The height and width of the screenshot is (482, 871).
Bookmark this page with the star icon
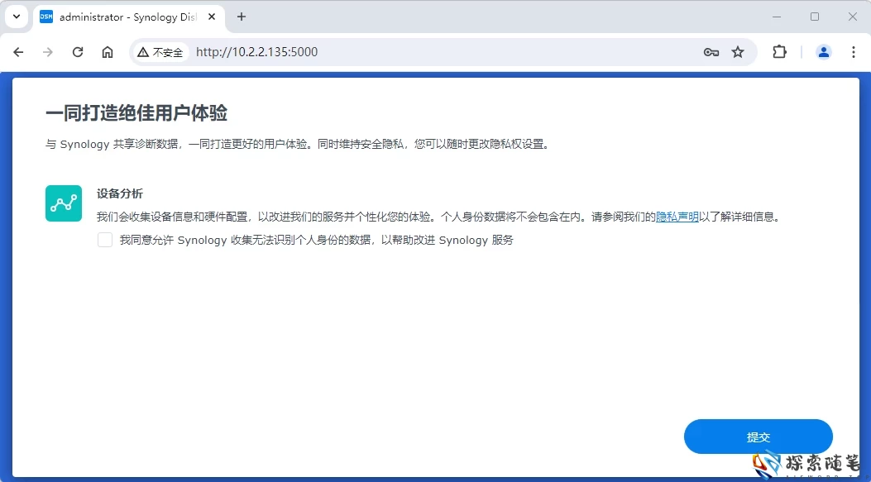(738, 51)
